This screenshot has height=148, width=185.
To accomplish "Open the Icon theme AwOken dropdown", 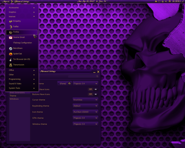I will coord(86,112).
